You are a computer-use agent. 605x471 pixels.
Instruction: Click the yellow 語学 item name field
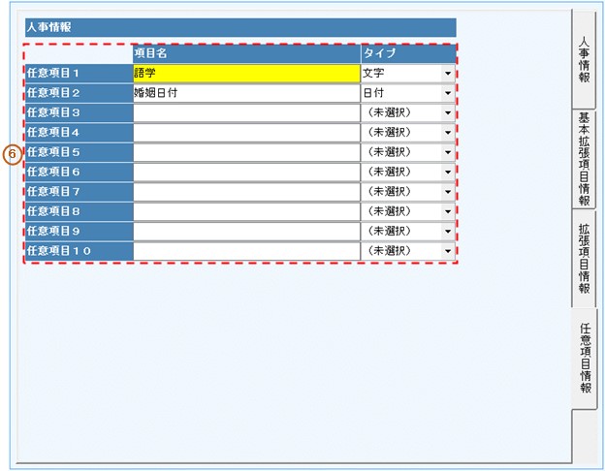[x=245, y=74]
